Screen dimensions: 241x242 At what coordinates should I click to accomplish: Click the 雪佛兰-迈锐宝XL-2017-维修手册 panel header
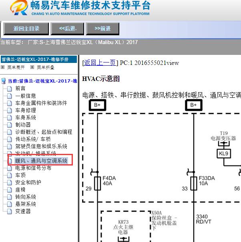click(x=39, y=59)
